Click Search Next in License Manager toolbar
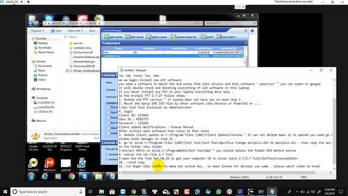The image size is (348, 196). pos(226,37)
